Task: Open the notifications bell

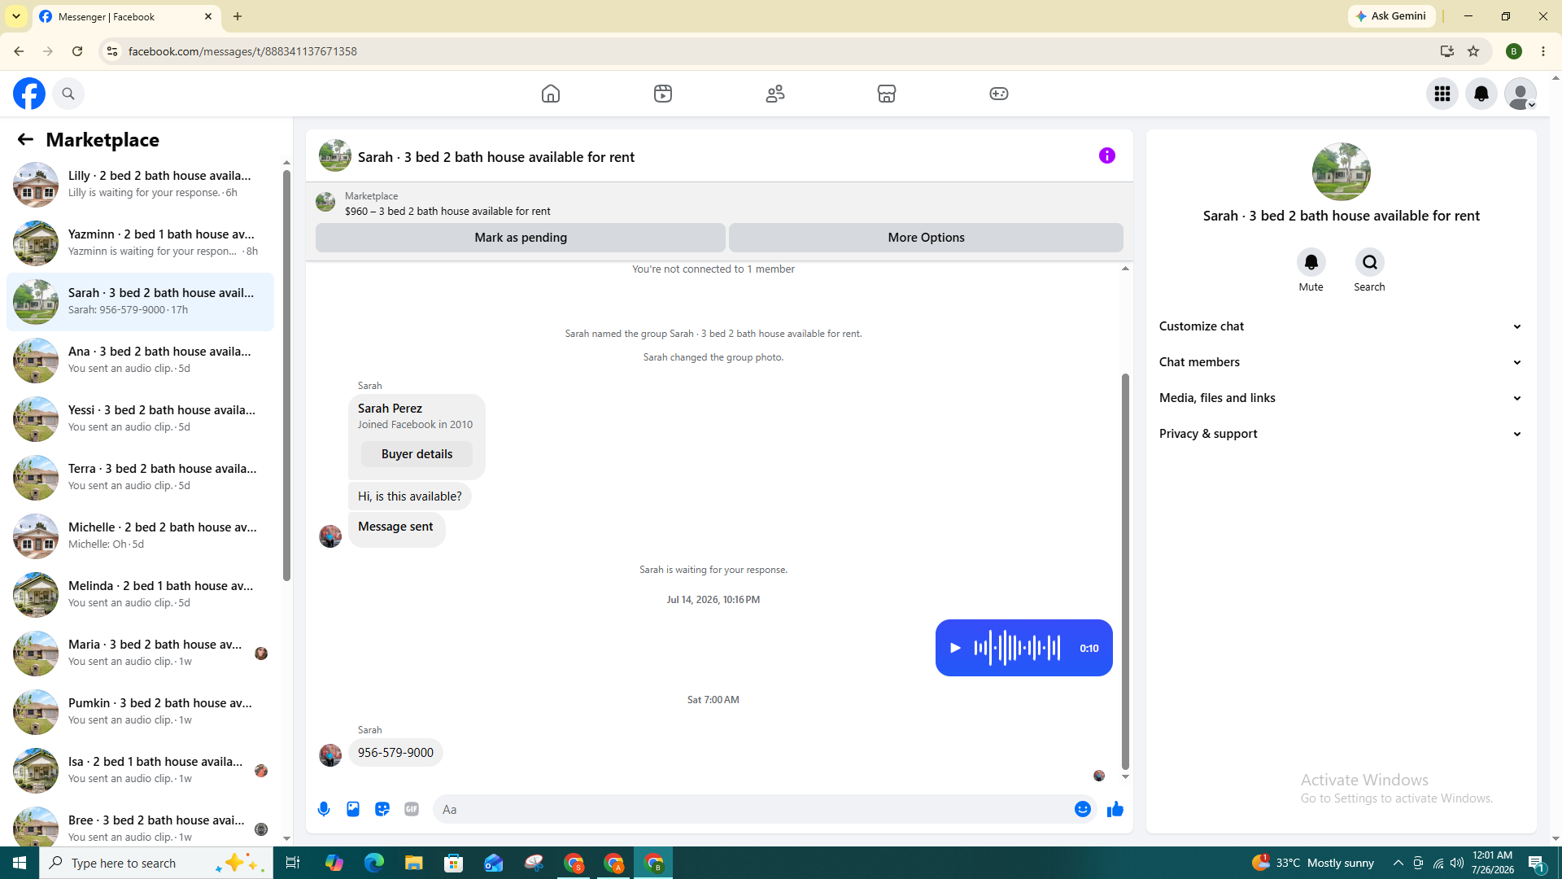Action: (1481, 94)
